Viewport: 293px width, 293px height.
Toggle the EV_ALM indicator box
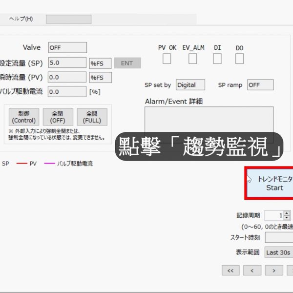[193, 59]
